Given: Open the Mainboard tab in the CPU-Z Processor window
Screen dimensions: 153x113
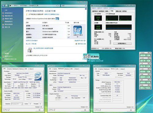Looking at the screenshot, I should point(15,69).
